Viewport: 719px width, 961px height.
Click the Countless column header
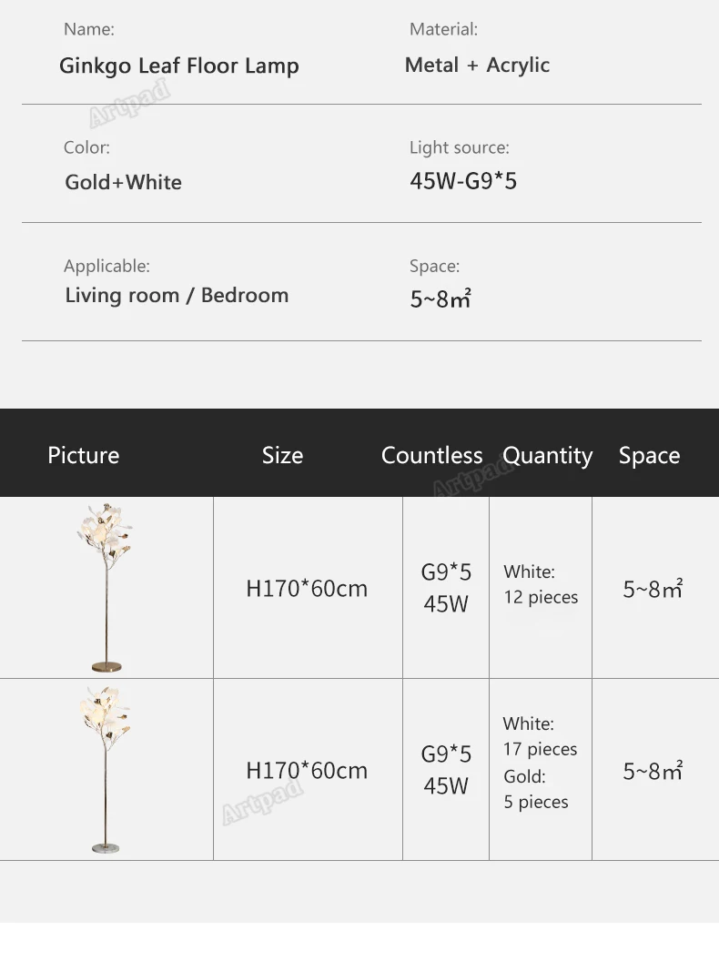[x=431, y=455]
